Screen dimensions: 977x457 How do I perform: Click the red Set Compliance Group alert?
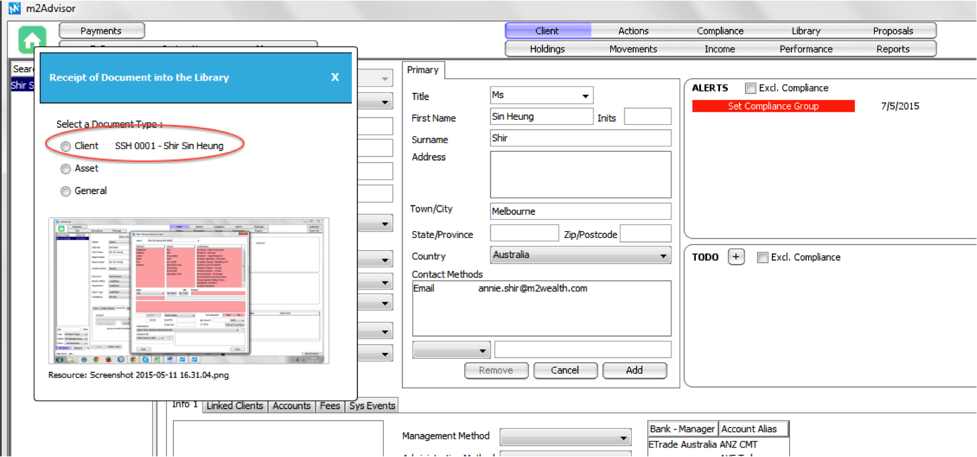point(773,106)
